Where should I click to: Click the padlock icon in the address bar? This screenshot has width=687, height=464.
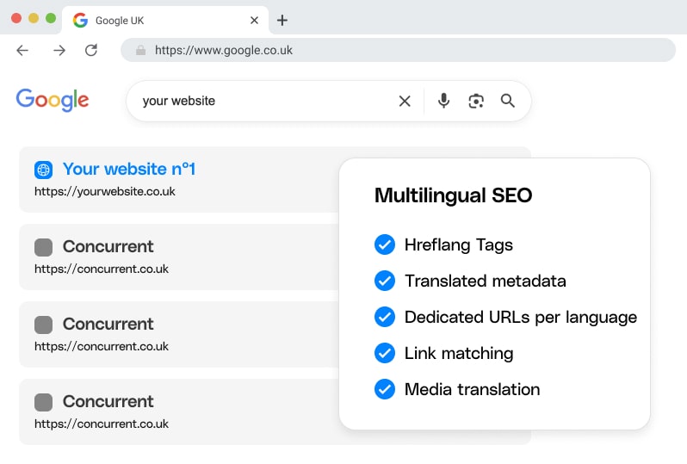pos(140,50)
